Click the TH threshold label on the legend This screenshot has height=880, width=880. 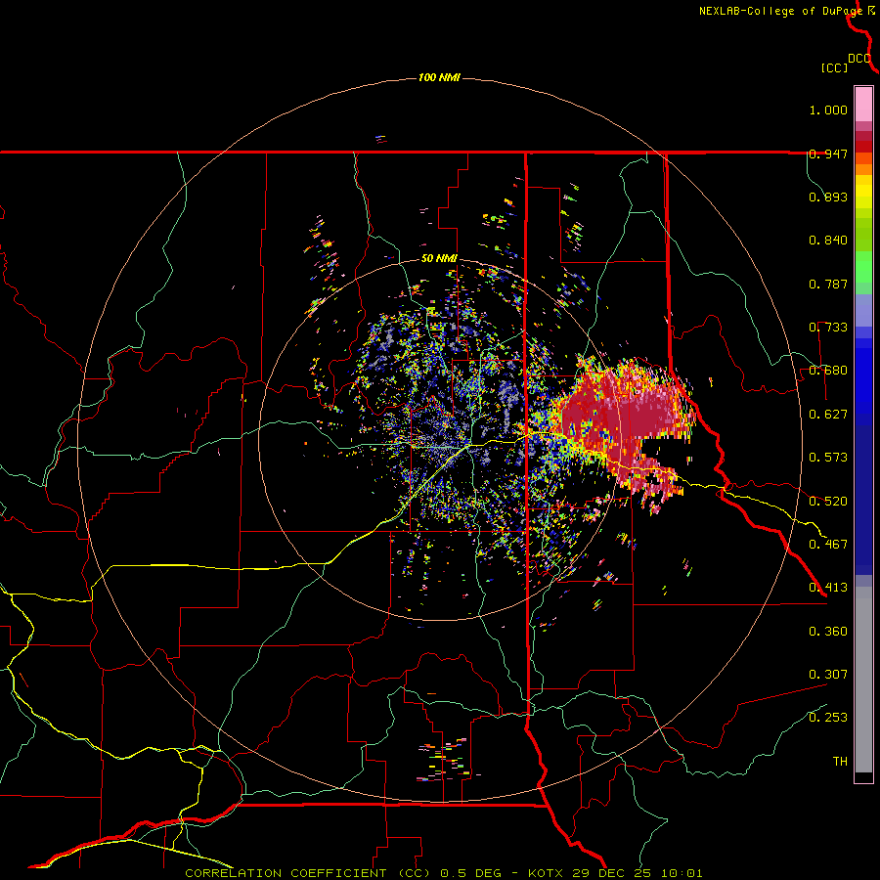tap(840, 762)
